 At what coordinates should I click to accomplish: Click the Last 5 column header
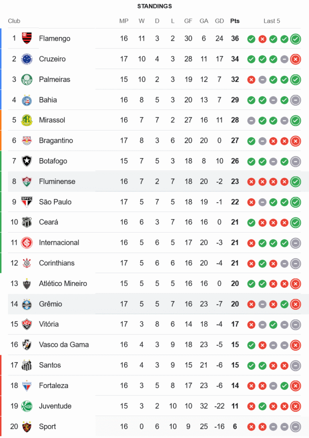point(272,21)
